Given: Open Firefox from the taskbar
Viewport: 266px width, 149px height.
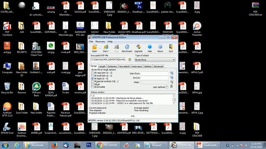Looking at the screenshot, I should click(54, 145).
